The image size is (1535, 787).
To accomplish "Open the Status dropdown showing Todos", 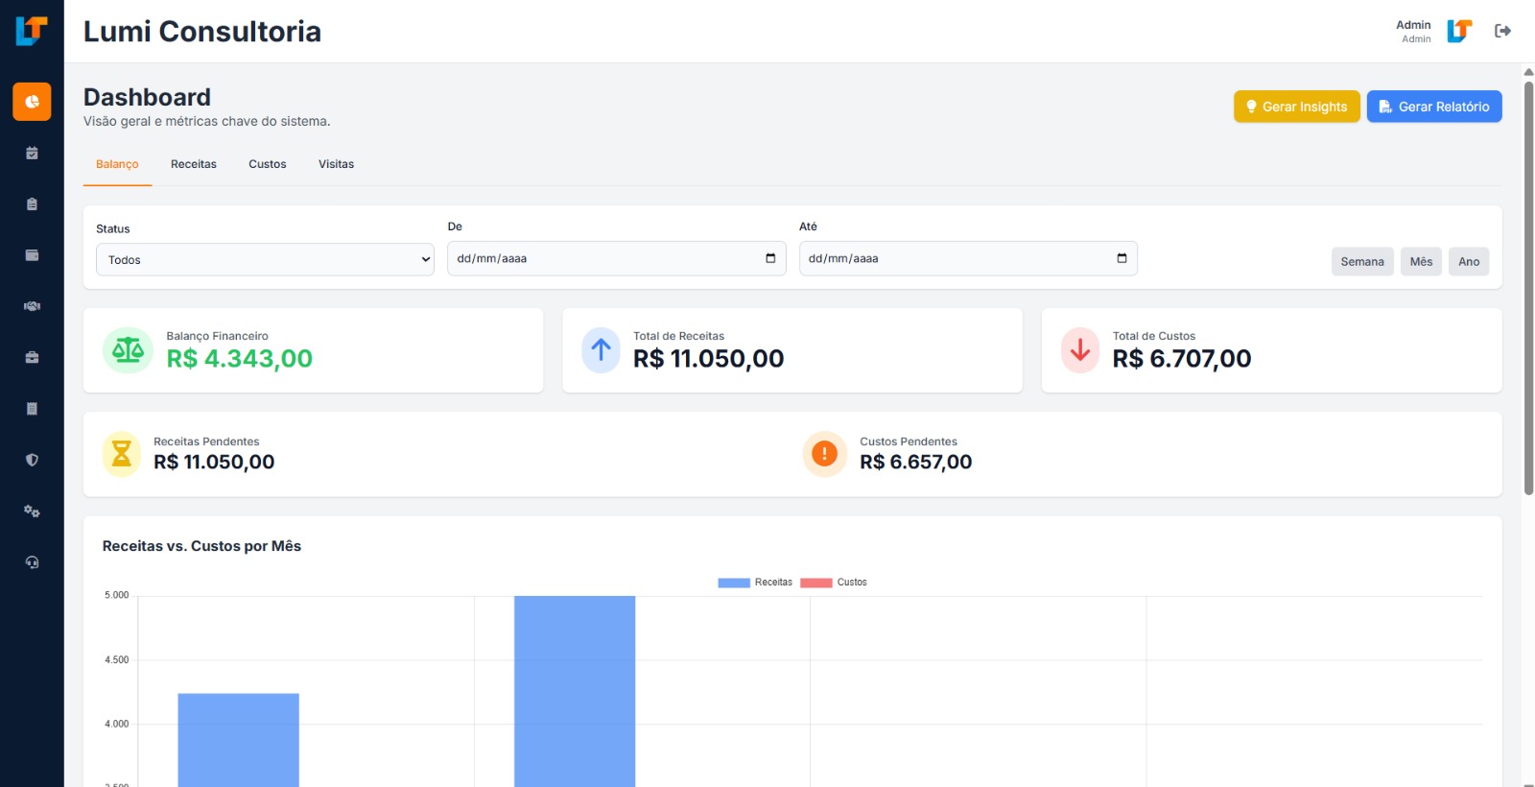I will pyautogui.click(x=265, y=259).
